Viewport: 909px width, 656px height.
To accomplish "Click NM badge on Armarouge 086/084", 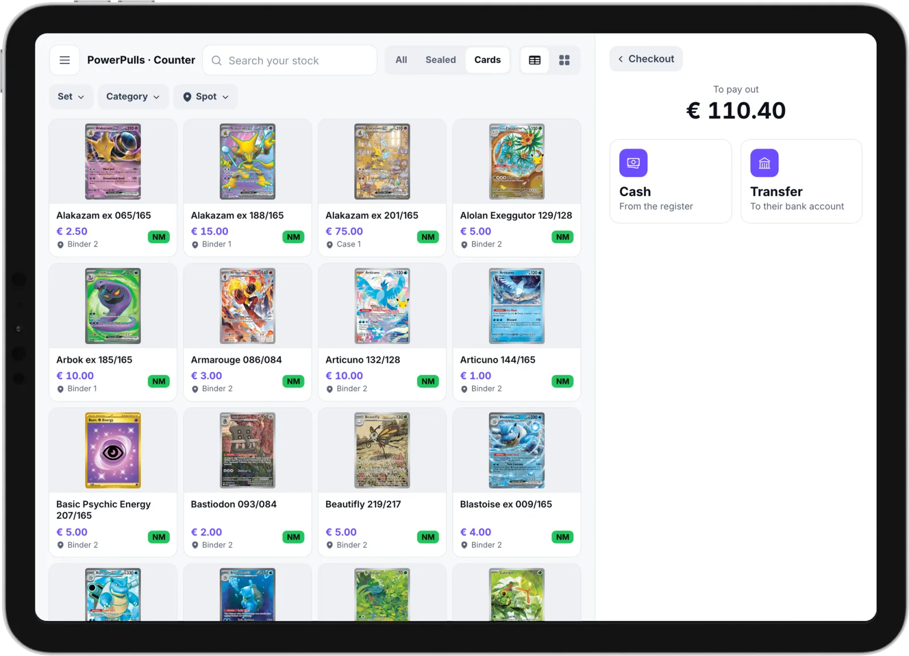I will tap(293, 381).
